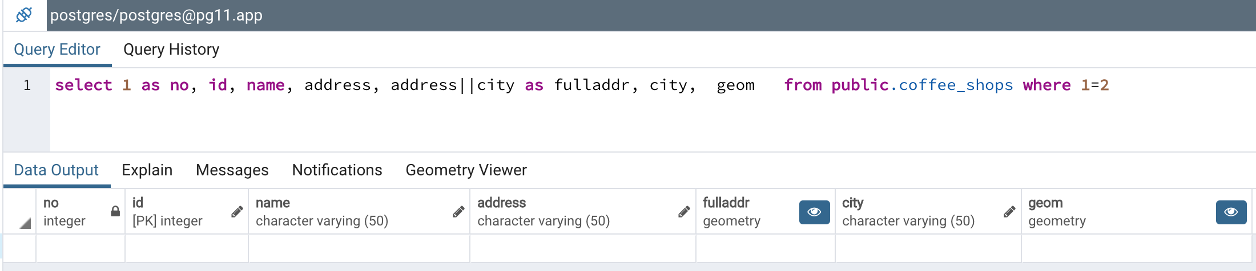Switch to the Query History tab
This screenshot has height=271, width=1256.
pos(171,50)
